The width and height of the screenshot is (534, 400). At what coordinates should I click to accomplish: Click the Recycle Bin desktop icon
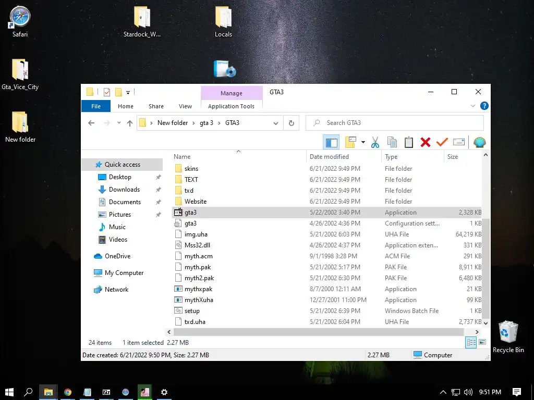pos(508,337)
